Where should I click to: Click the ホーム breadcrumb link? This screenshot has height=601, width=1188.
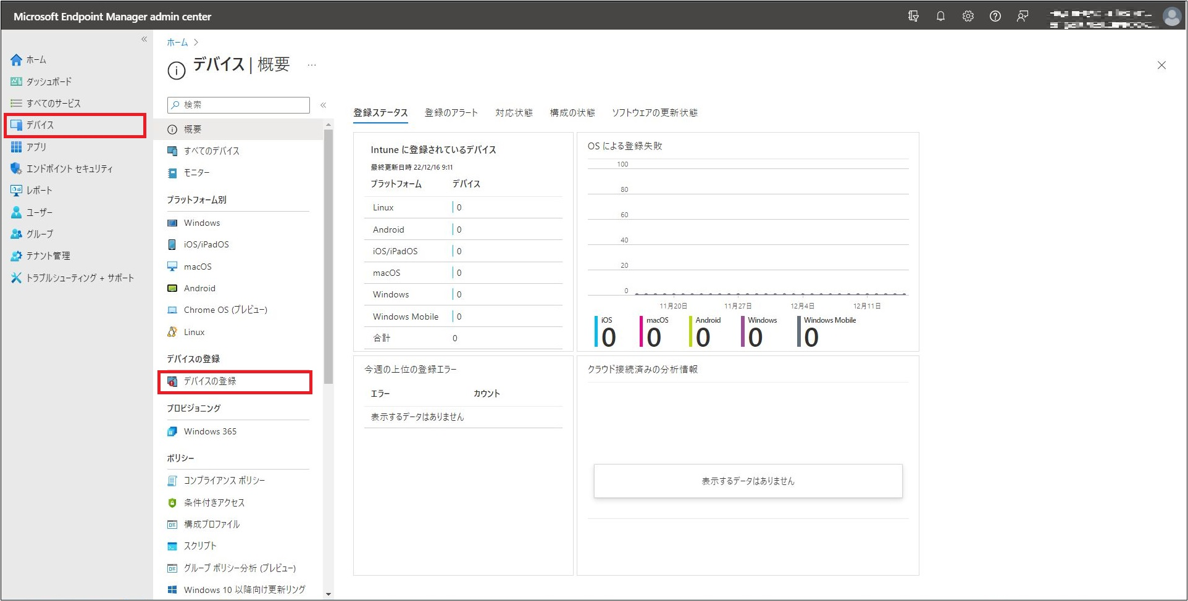(177, 43)
